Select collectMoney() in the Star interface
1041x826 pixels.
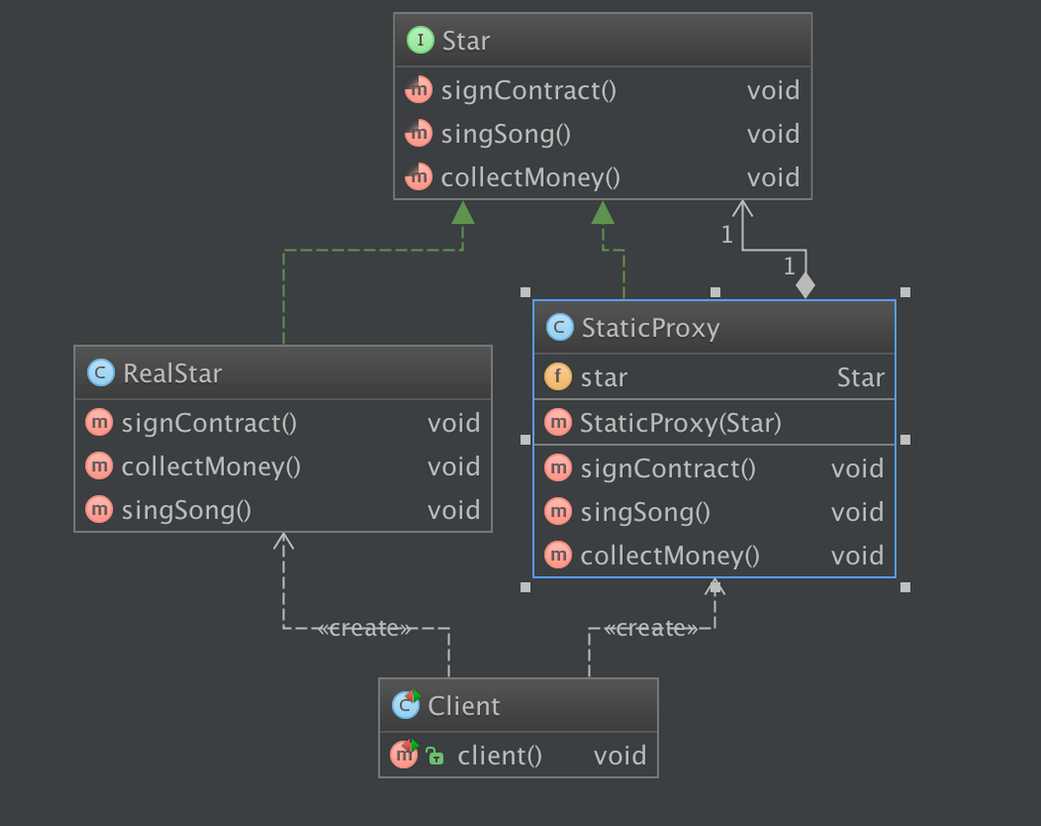point(530,178)
